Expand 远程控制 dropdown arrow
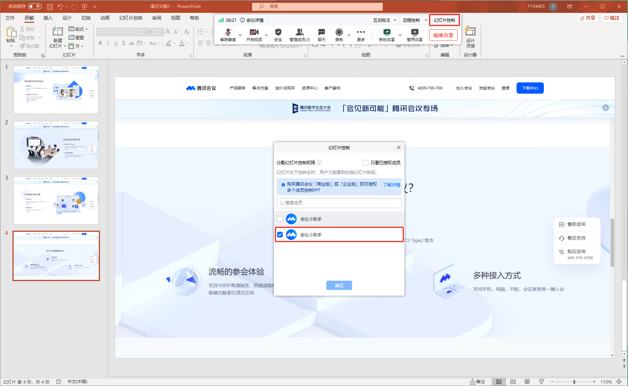 point(426,20)
